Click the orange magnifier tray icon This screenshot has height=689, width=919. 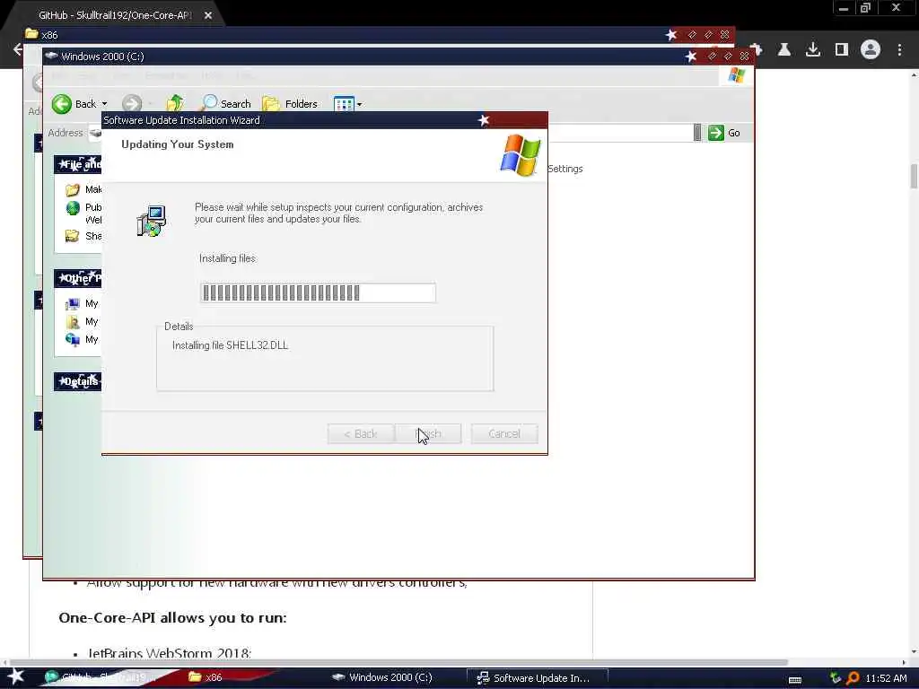tap(853, 678)
